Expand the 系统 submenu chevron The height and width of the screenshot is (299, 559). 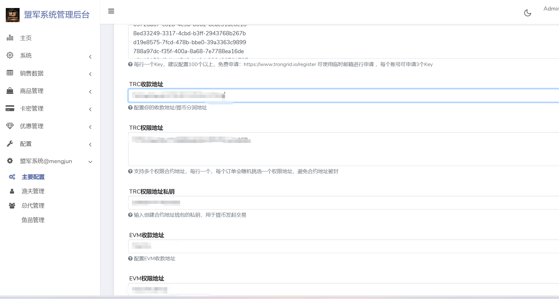click(x=90, y=57)
